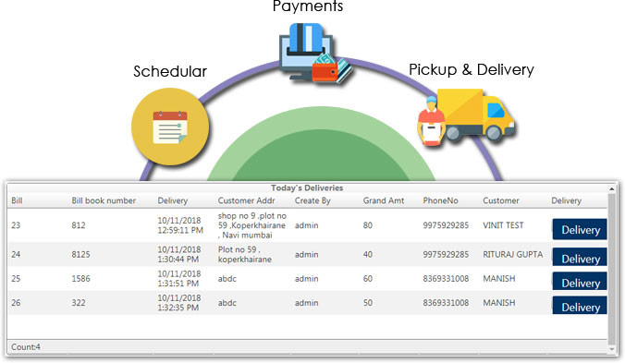Click the Customer Addr column header

[x=246, y=200]
